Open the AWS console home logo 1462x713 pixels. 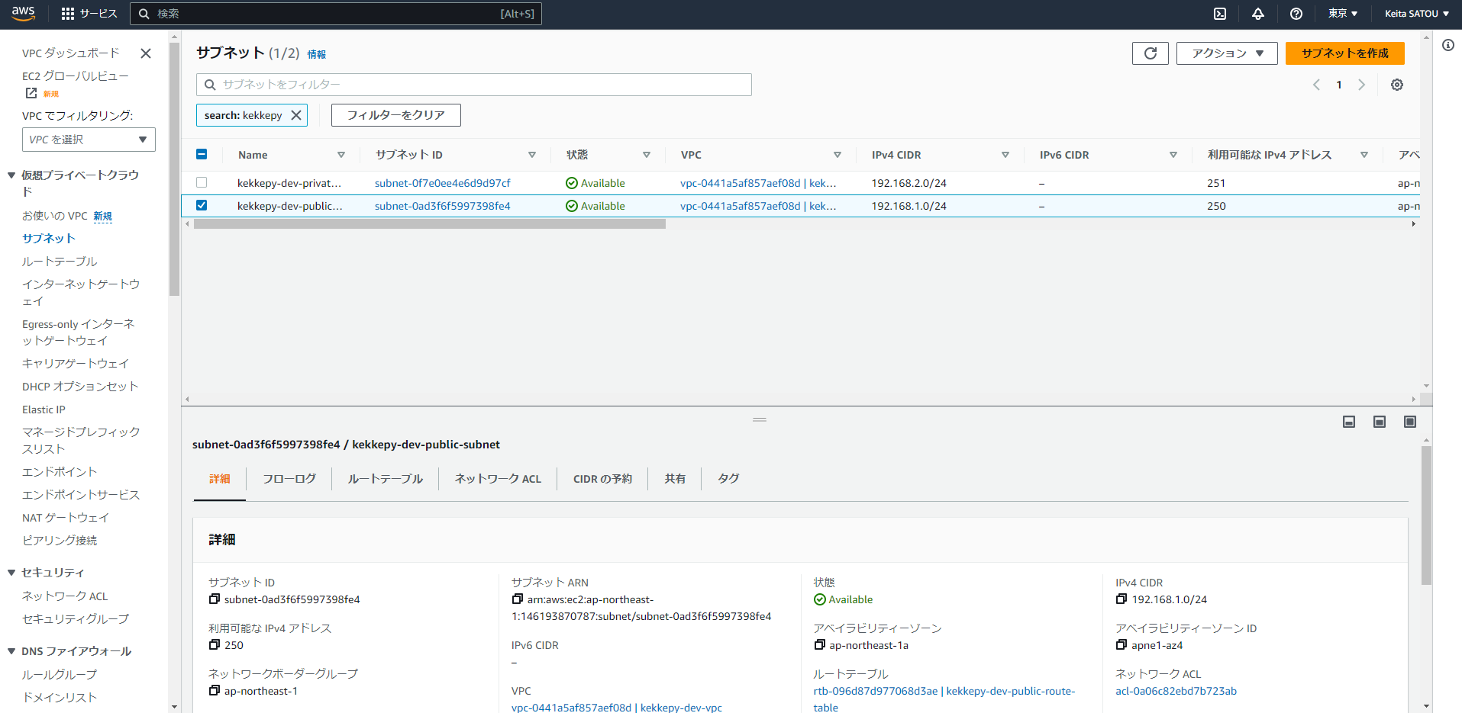coord(23,13)
